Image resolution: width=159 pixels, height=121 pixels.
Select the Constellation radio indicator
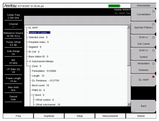pyautogui.click(x=153, y=11)
